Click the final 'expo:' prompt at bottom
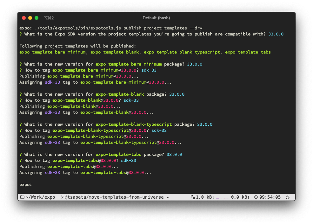 [25, 184]
